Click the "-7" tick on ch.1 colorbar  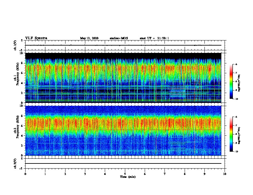[236, 73]
